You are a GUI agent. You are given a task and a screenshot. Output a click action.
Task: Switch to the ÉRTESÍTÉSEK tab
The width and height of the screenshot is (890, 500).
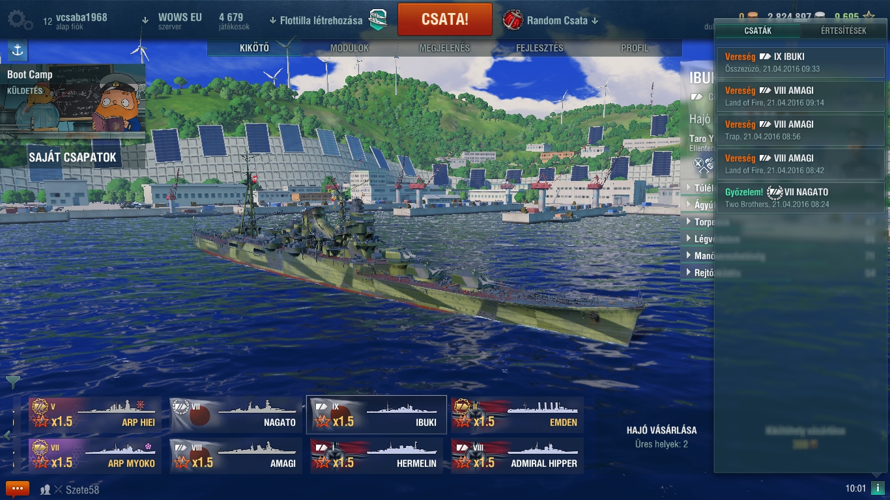(843, 31)
